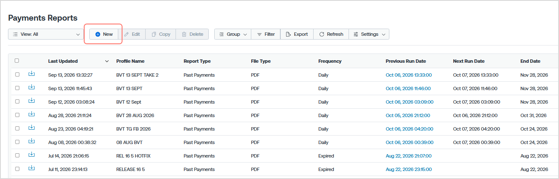
Task: Download report for BVT 13 SEPT TAKE 2
Action: click(x=32, y=74)
